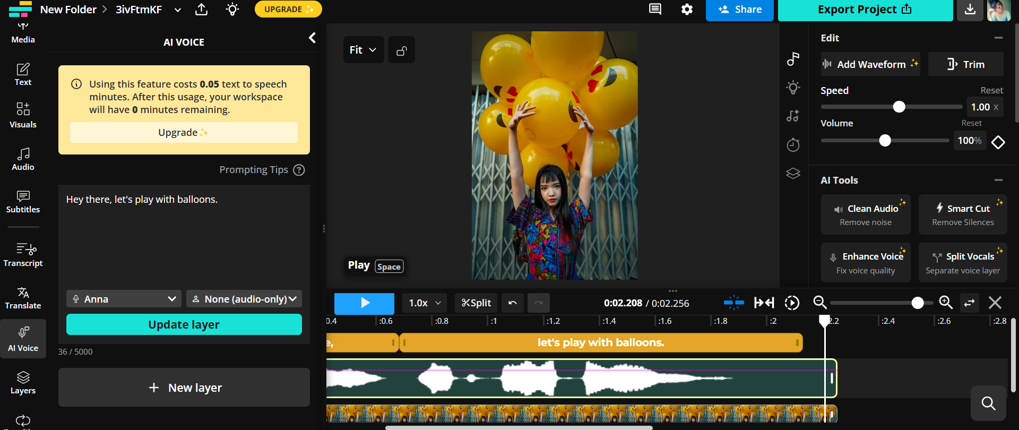Viewport: 1019px width, 430px height.
Task: Open the settings gear icon
Action: click(687, 10)
